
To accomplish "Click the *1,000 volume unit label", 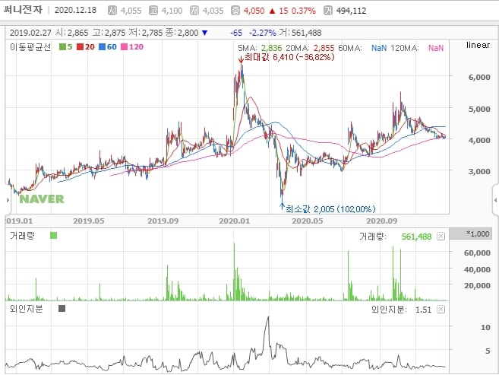I will tap(478, 234).
